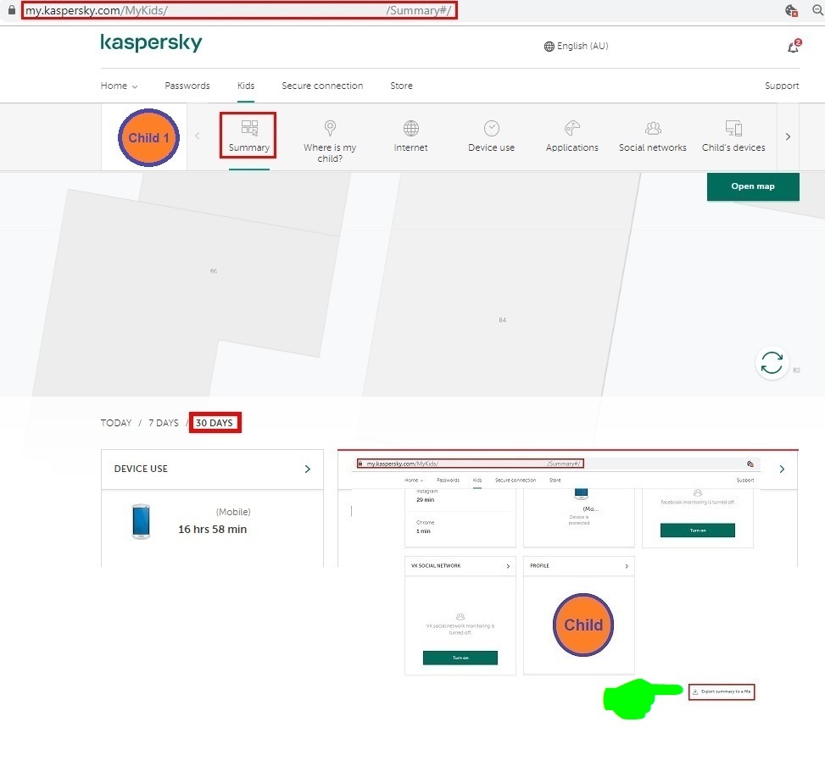The width and height of the screenshot is (825, 761).
Task: Click Export summary to a file
Action: pyautogui.click(x=722, y=692)
